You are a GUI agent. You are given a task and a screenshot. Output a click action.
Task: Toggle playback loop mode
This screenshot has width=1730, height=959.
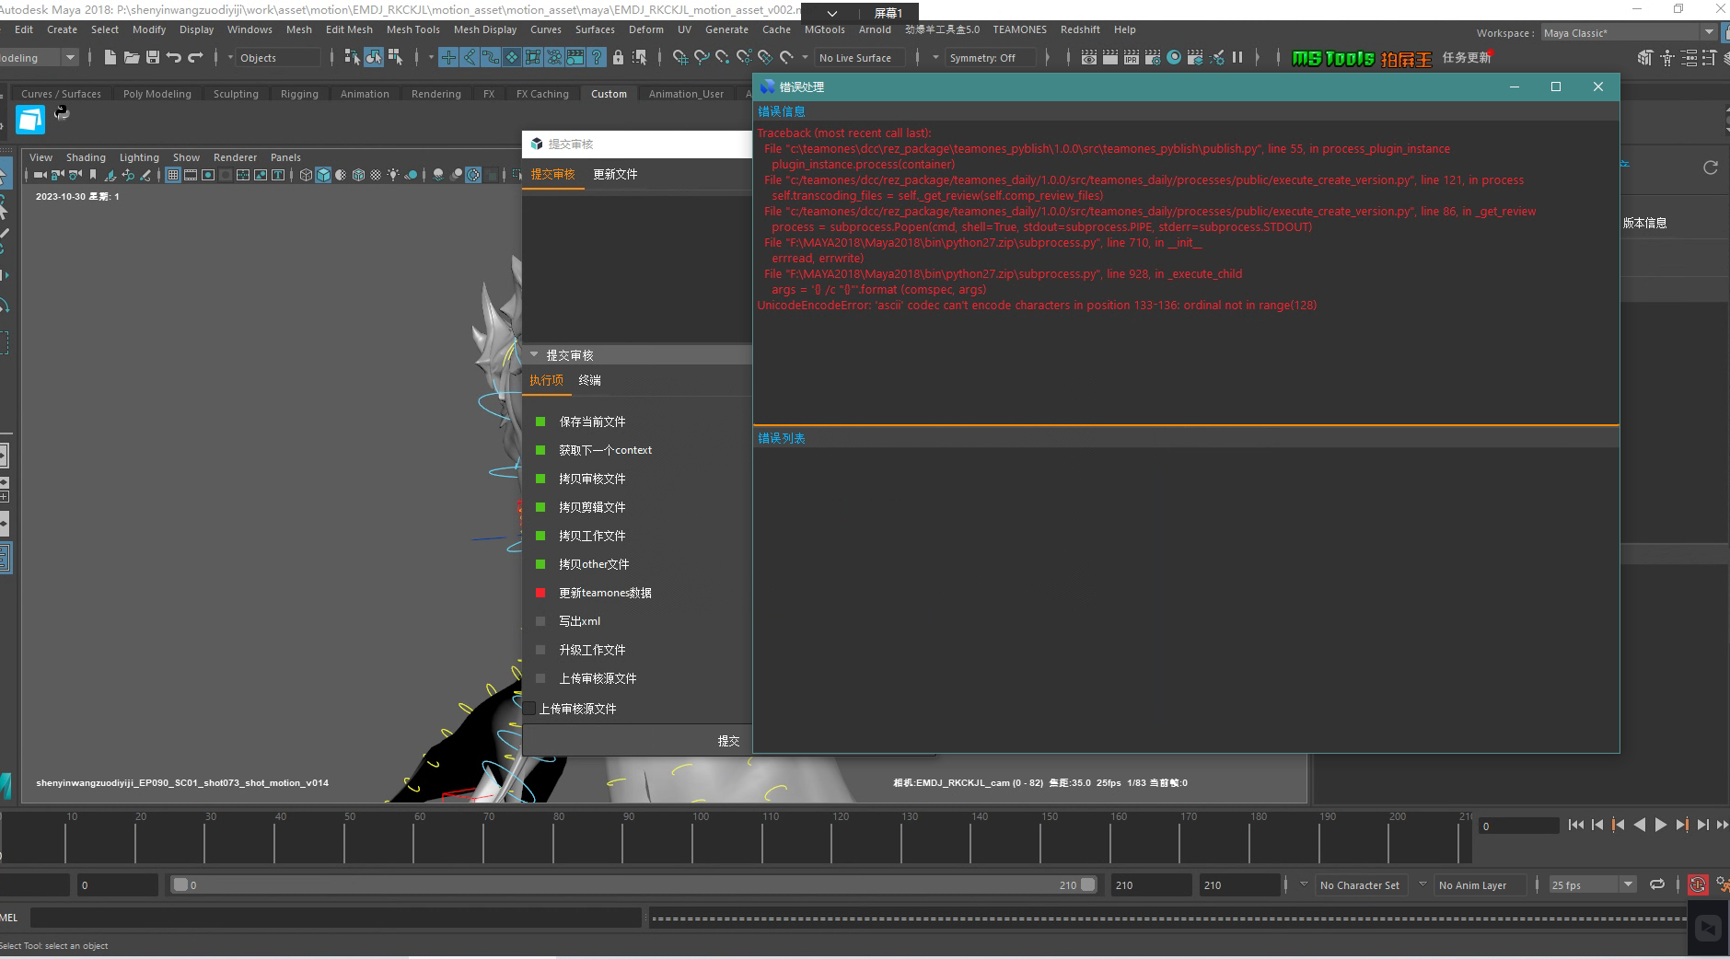point(1656,884)
